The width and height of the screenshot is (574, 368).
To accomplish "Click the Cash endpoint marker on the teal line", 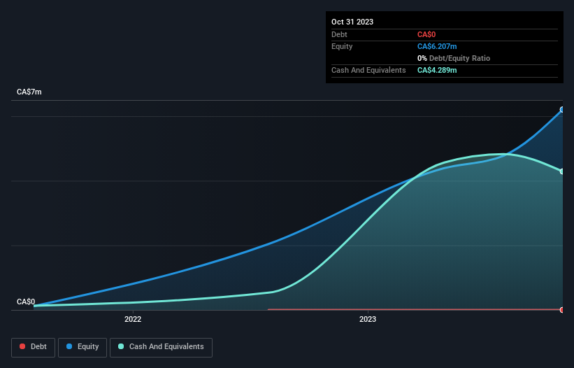I will point(562,171).
